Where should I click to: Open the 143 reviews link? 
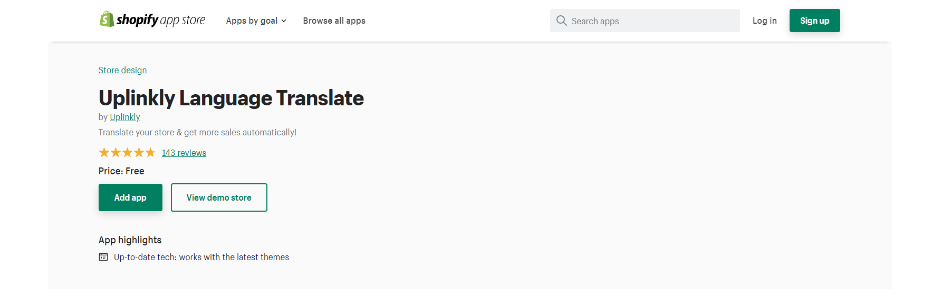click(184, 153)
